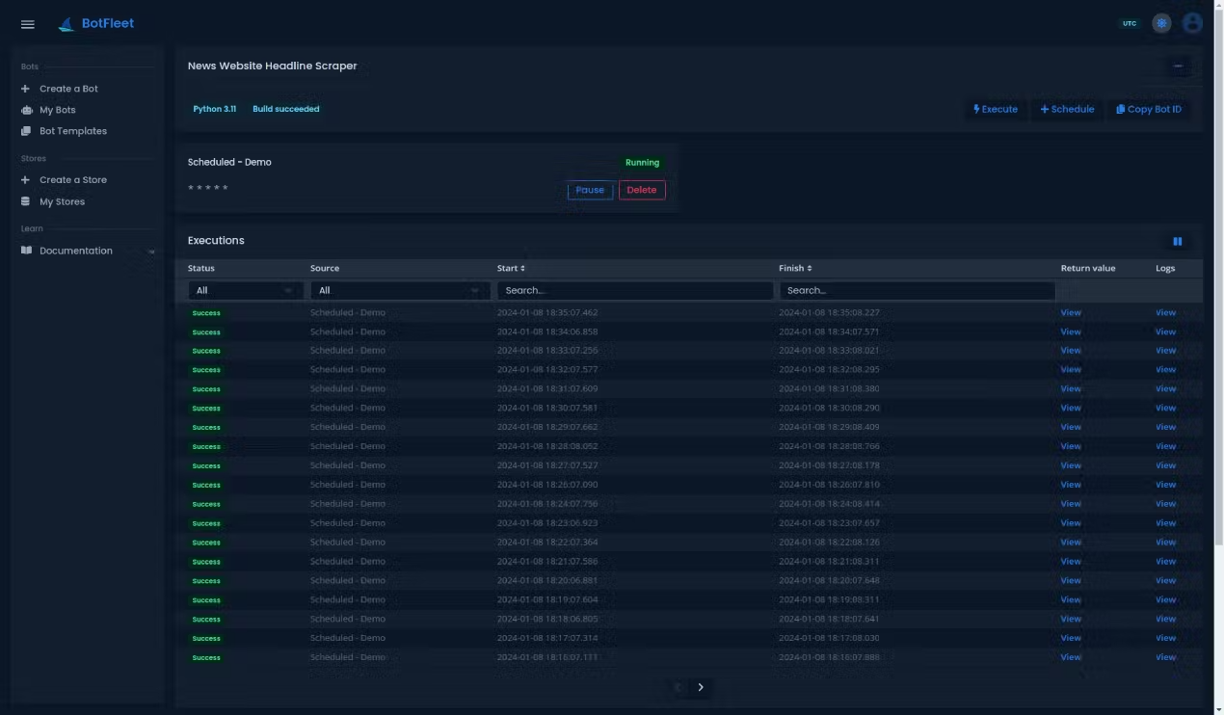Screen dimensions: 1224x715
Task: View return value for 18:32:07.577 execution
Action: point(1071,369)
